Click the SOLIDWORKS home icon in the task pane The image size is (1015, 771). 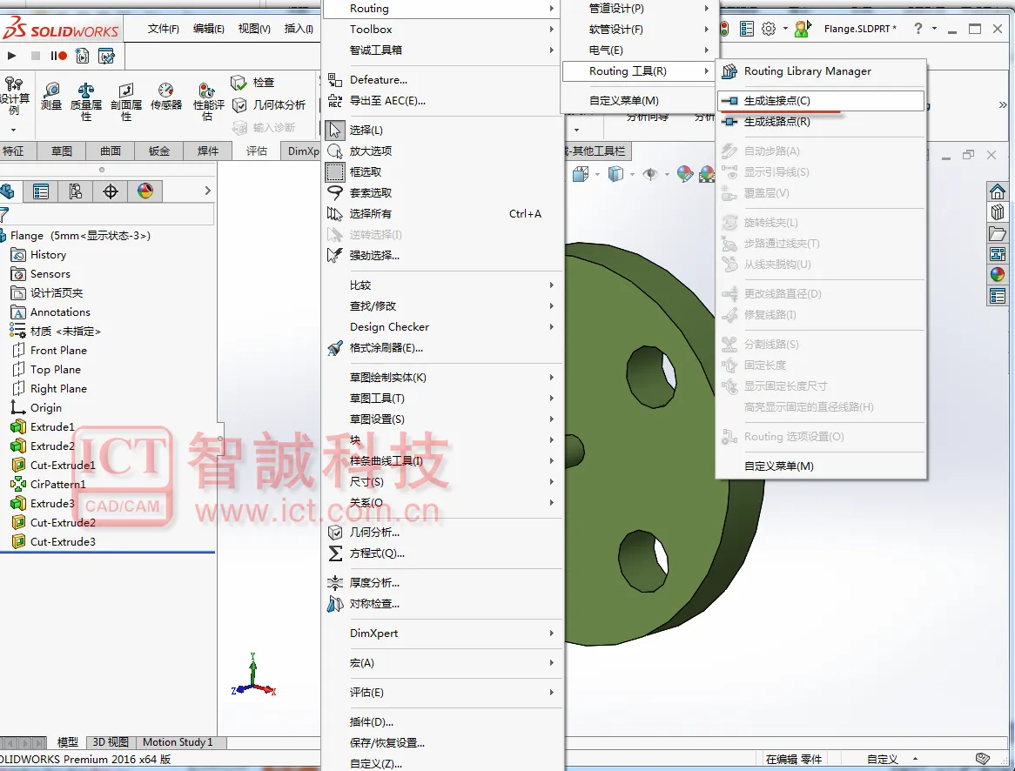pos(998,191)
